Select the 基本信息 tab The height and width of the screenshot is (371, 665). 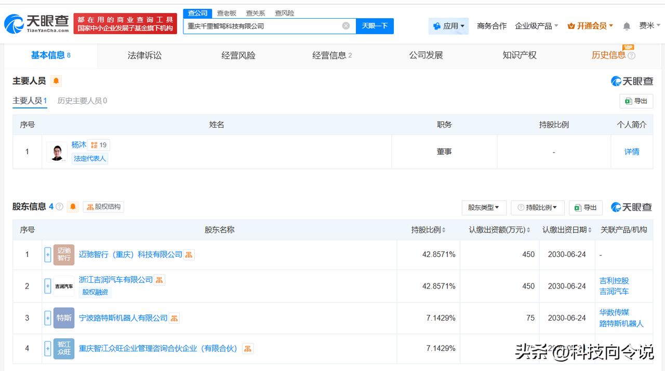(x=51, y=56)
